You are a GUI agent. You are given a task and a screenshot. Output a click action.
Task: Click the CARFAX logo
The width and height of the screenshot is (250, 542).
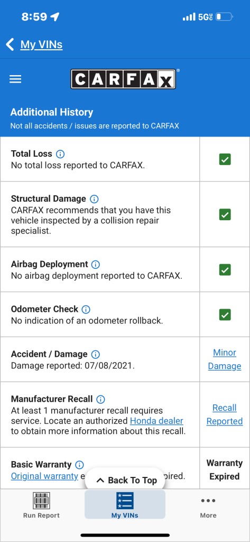(123, 79)
